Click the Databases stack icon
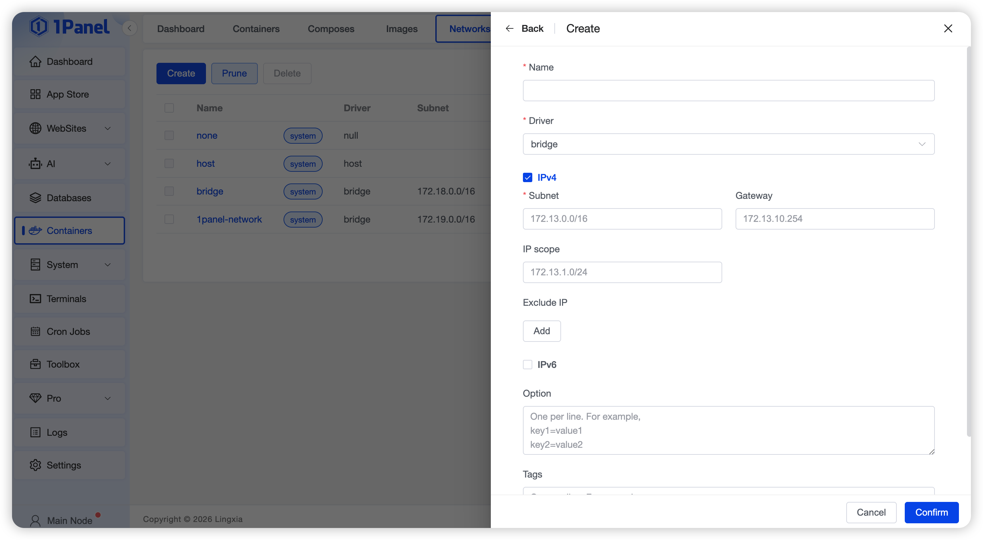Viewport: 983px width, 540px height. 35,197
